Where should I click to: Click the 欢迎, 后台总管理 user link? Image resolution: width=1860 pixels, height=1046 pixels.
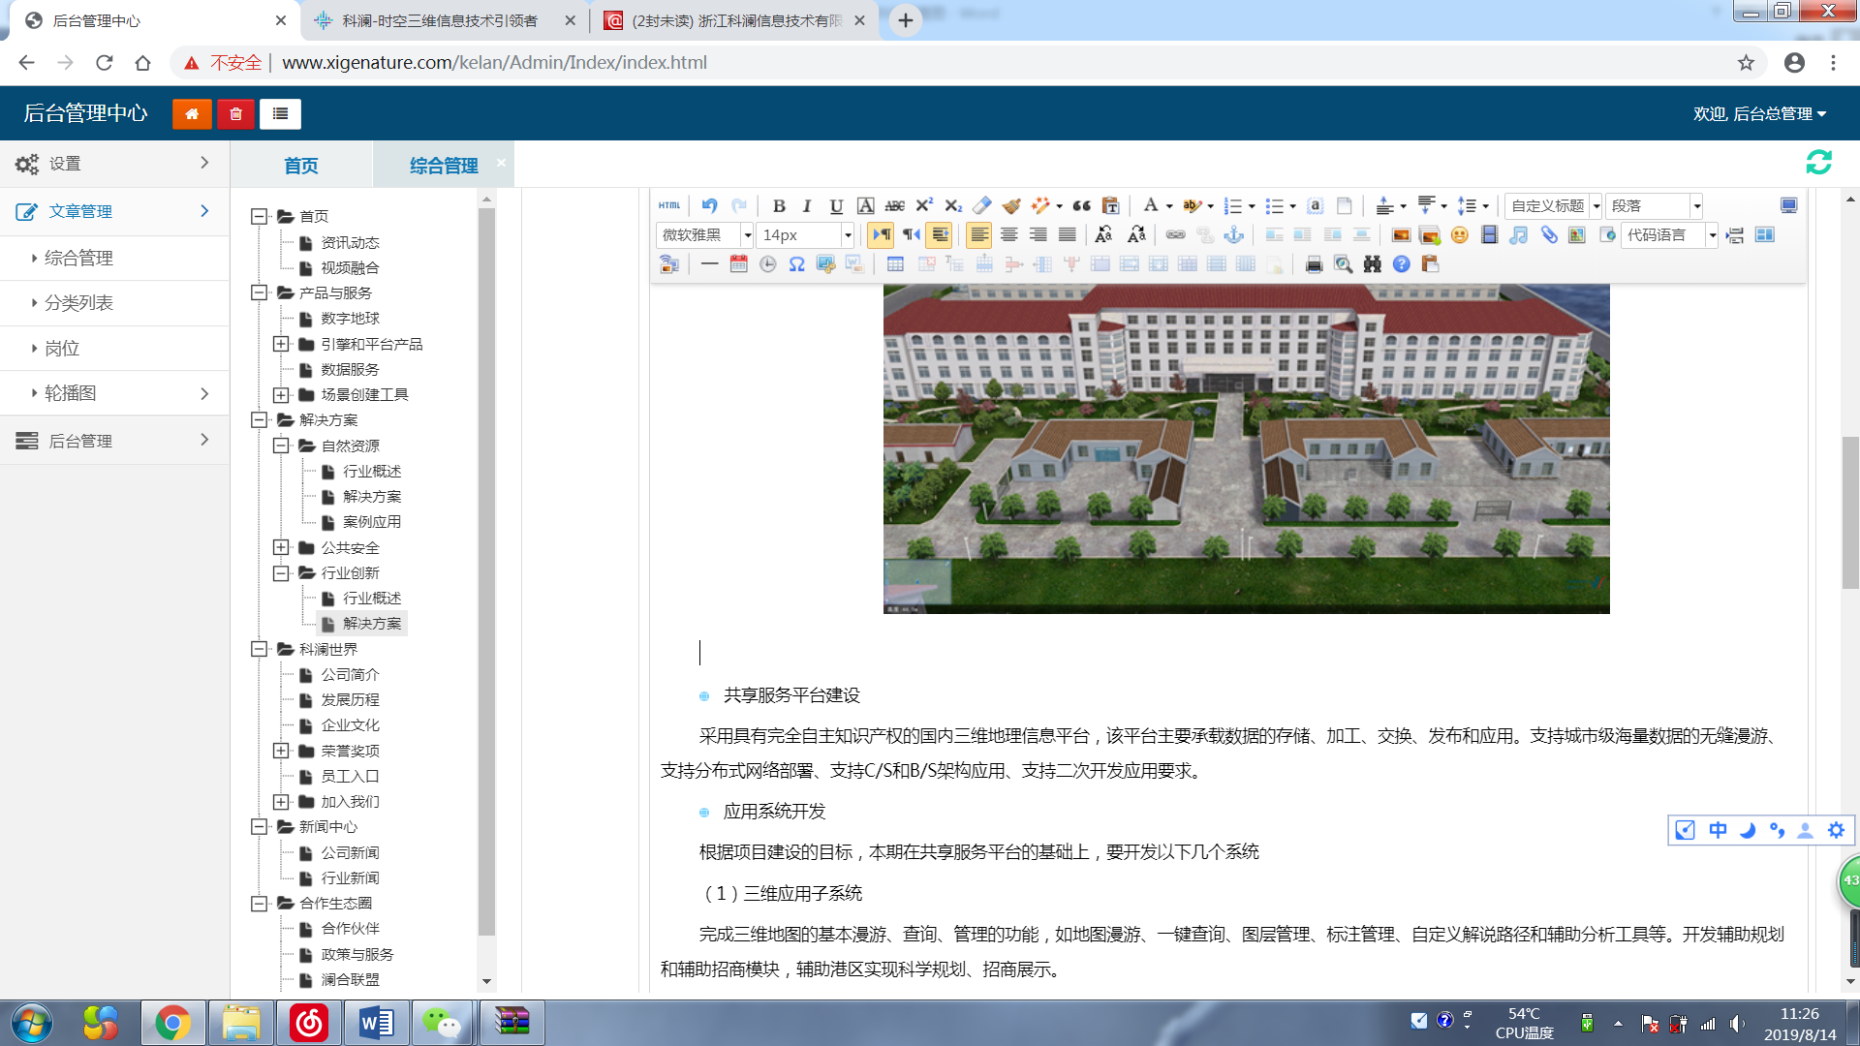coord(1758,113)
